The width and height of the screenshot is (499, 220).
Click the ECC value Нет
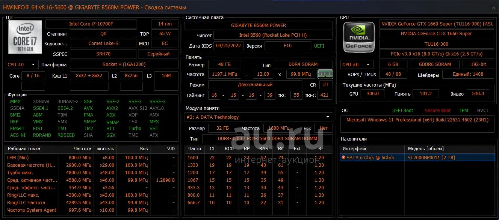point(324,128)
